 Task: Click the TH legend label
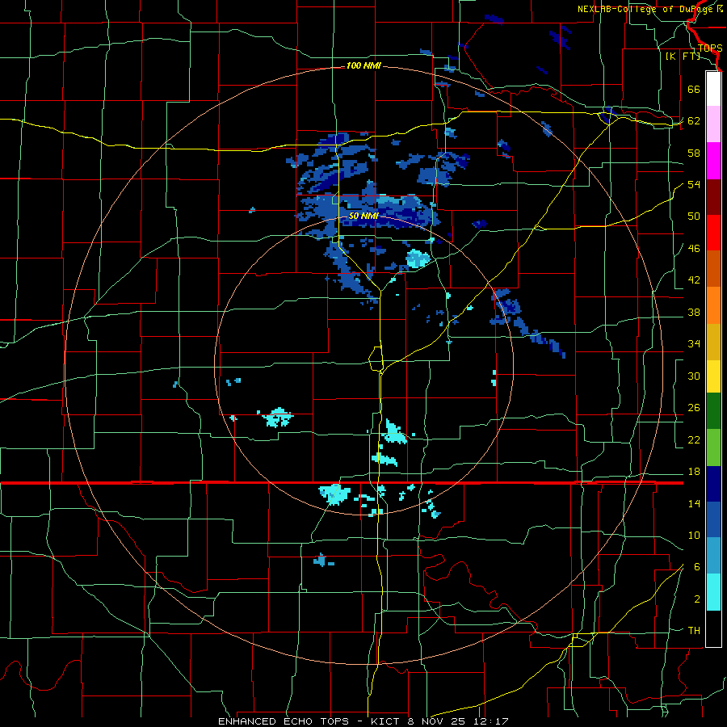(694, 631)
